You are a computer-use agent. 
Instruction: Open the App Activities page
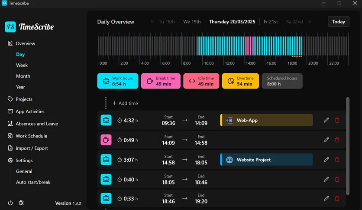tap(30, 112)
